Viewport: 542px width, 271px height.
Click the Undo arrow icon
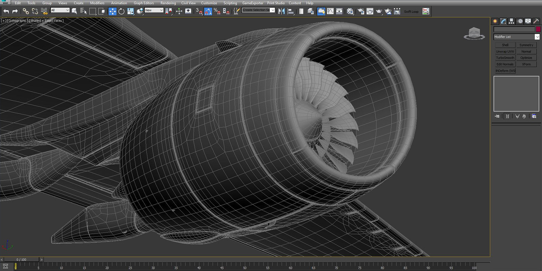pos(6,12)
